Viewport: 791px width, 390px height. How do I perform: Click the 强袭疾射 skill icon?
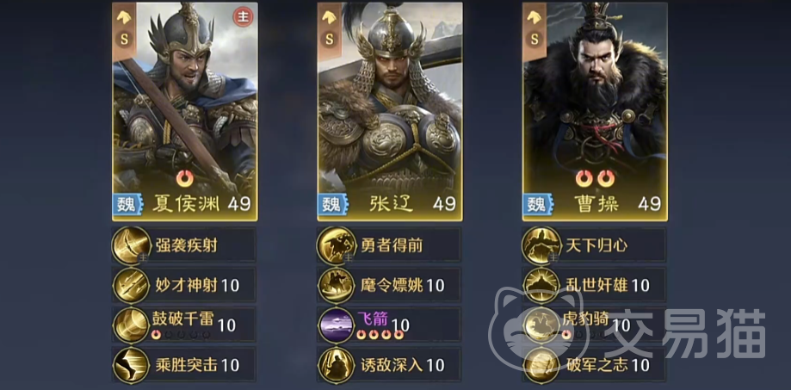(131, 245)
